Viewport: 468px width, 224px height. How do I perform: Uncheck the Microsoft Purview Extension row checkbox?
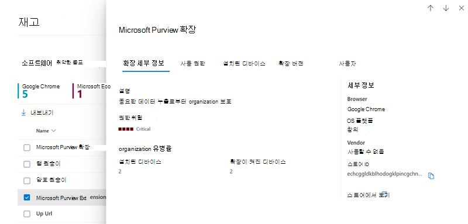tap(27, 197)
